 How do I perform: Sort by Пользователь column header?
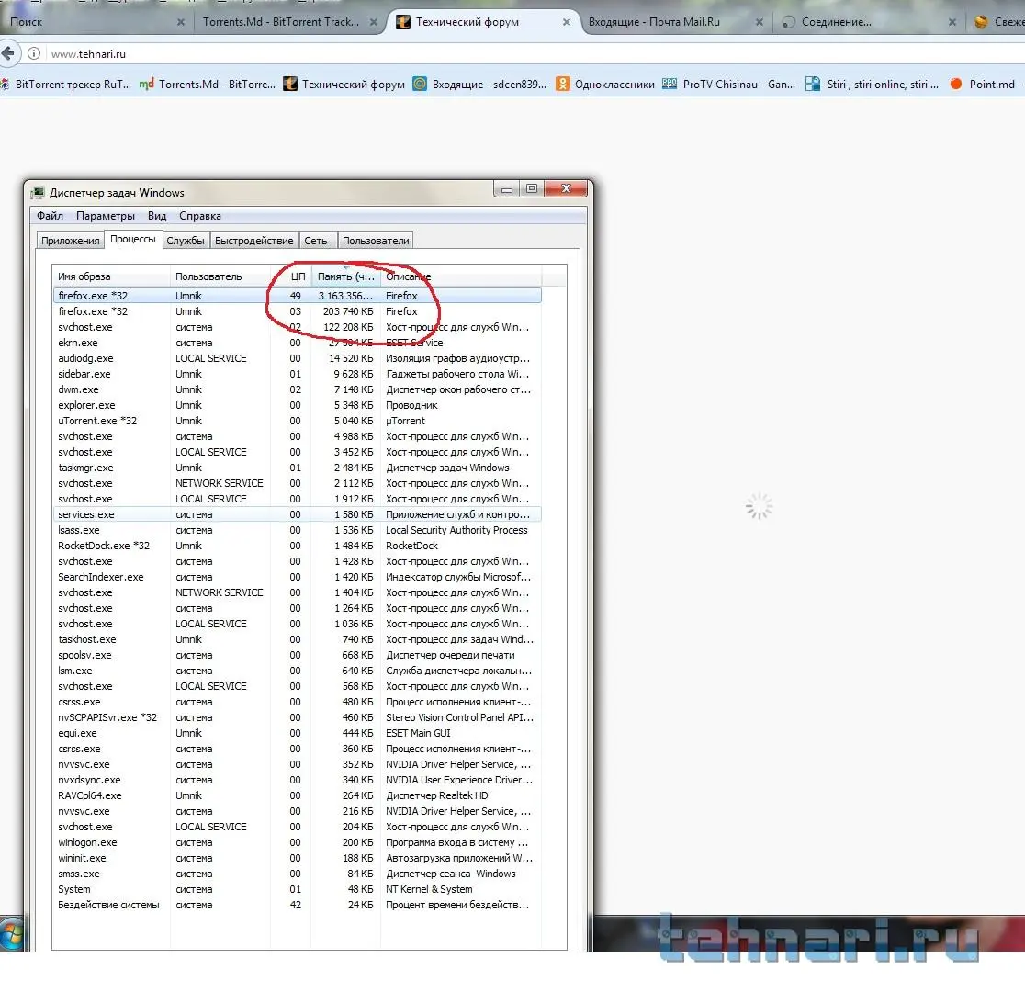(220, 276)
